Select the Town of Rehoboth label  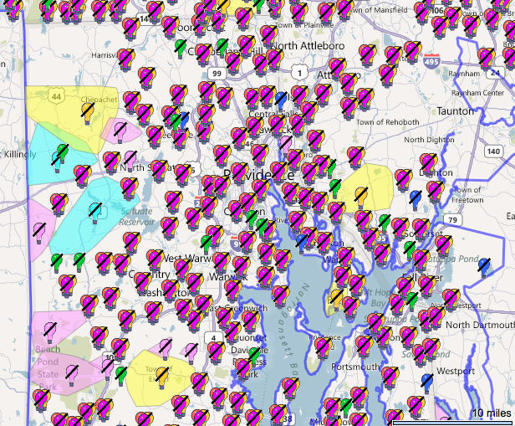pyautogui.click(x=388, y=122)
